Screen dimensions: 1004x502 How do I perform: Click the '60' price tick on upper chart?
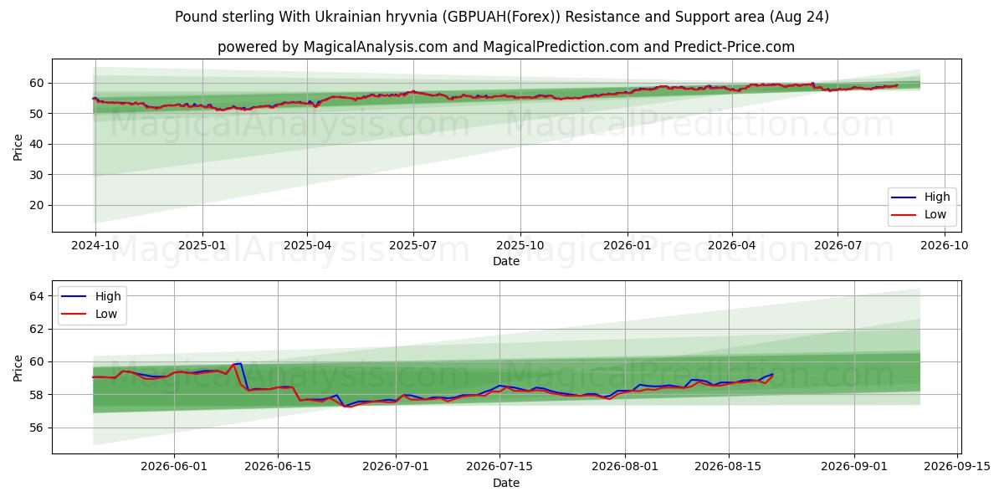(38, 83)
